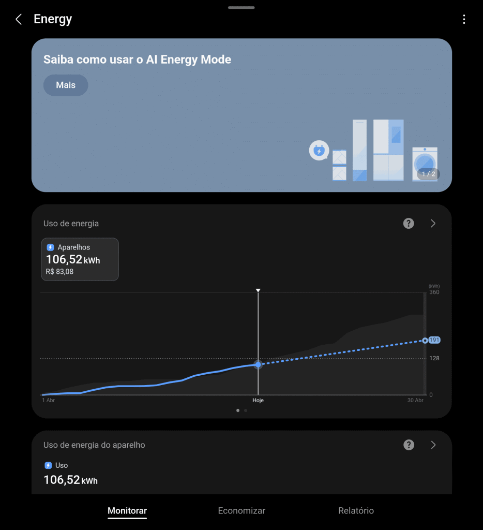Select the second page dot below the chart
The width and height of the screenshot is (483, 530).
coord(245,410)
